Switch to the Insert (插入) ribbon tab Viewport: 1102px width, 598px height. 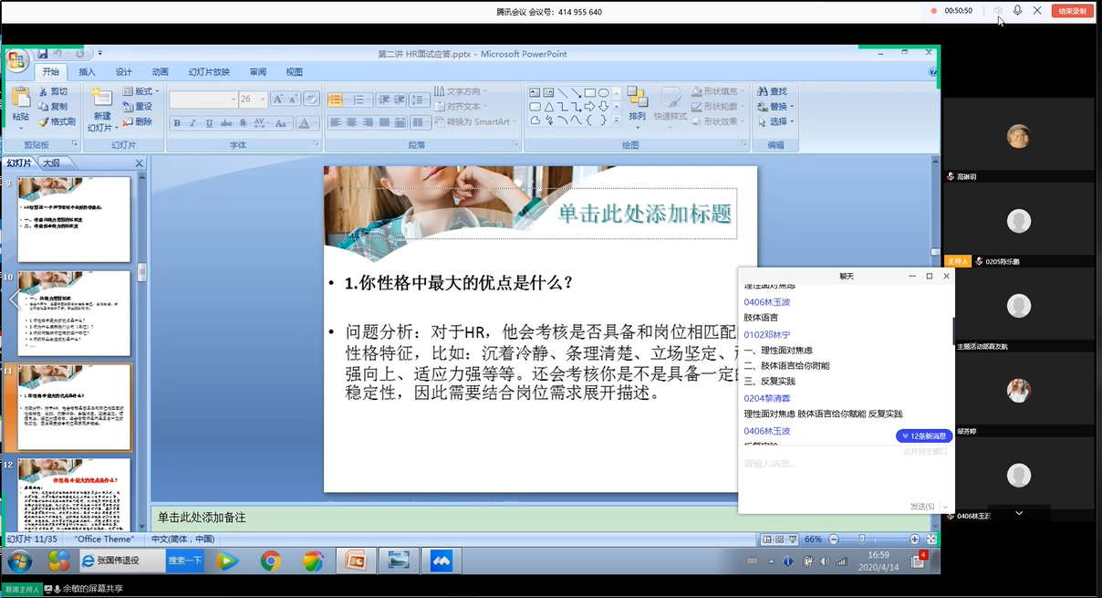pyautogui.click(x=87, y=72)
